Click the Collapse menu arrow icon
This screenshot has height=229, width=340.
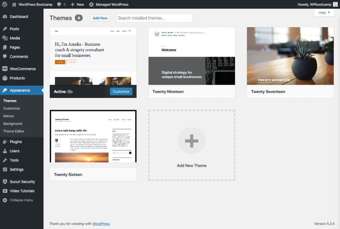pyautogui.click(x=5, y=200)
